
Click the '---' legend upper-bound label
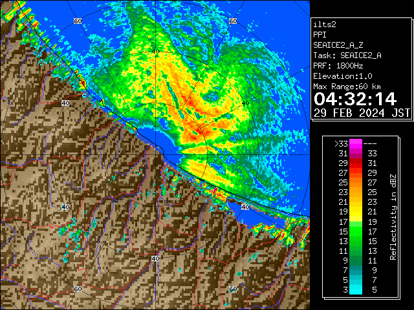click(x=370, y=144)
